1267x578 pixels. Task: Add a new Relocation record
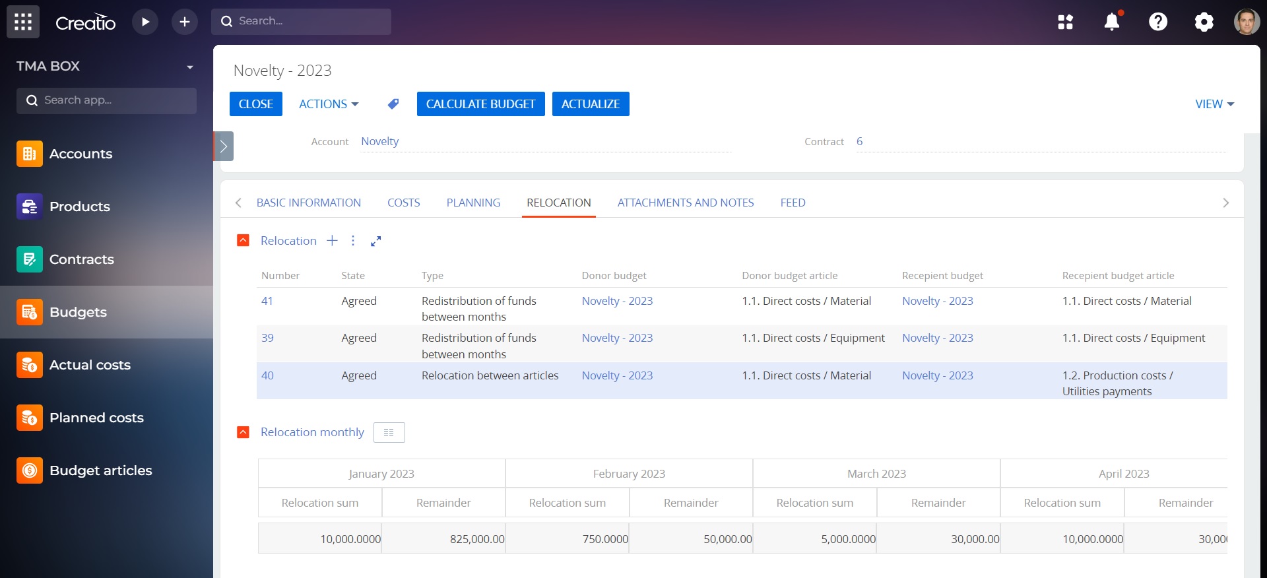pos(332,241)
